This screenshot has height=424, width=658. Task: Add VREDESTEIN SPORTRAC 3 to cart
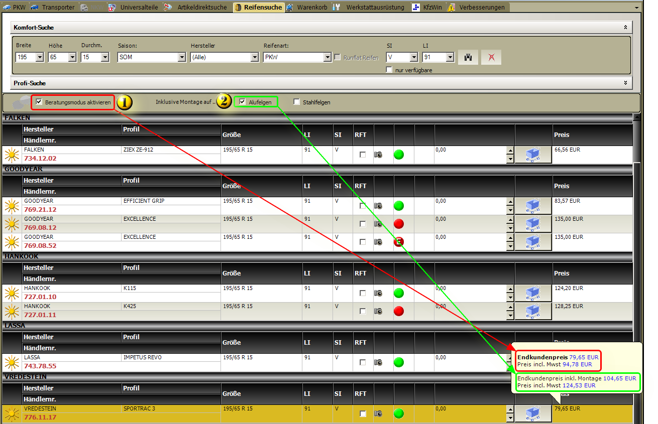coord(533,414)
